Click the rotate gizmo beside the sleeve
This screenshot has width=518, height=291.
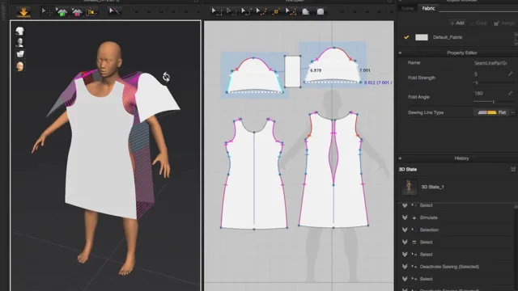point(166,78)
